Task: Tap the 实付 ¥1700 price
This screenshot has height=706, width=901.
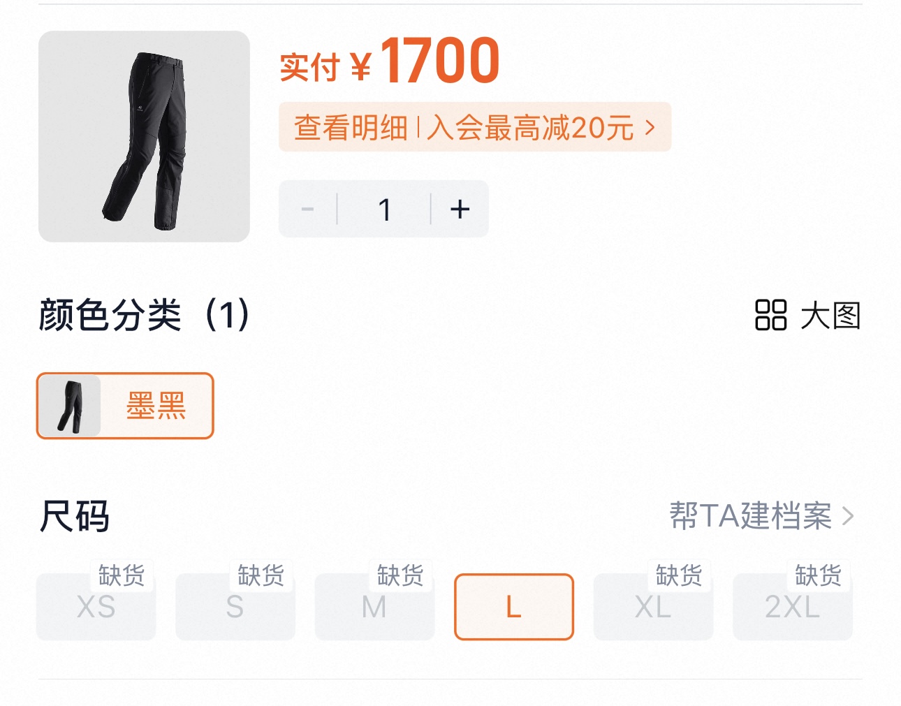Action: tap(390, 61)
